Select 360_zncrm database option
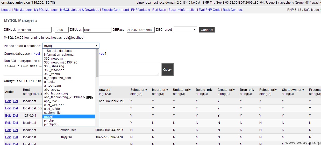The width and height of the screenshot is (321, 145). pos(69,74)
